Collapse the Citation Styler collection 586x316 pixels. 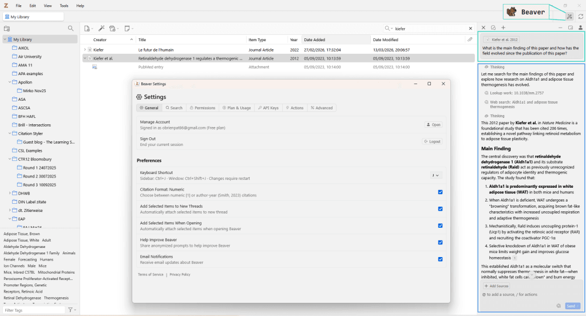(x=10, y=133)
